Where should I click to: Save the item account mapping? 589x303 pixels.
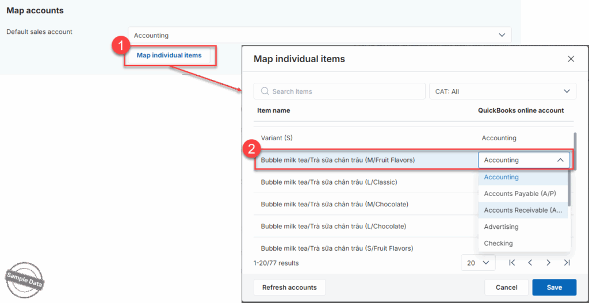coord(554,287)
